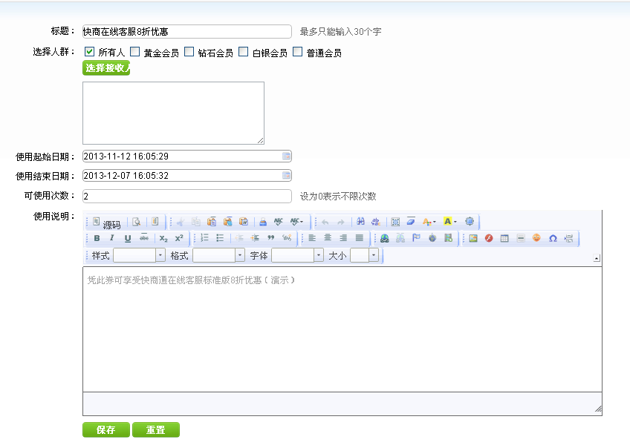
Task: Insert special character (omega icon)
Action: pos(553,238)
